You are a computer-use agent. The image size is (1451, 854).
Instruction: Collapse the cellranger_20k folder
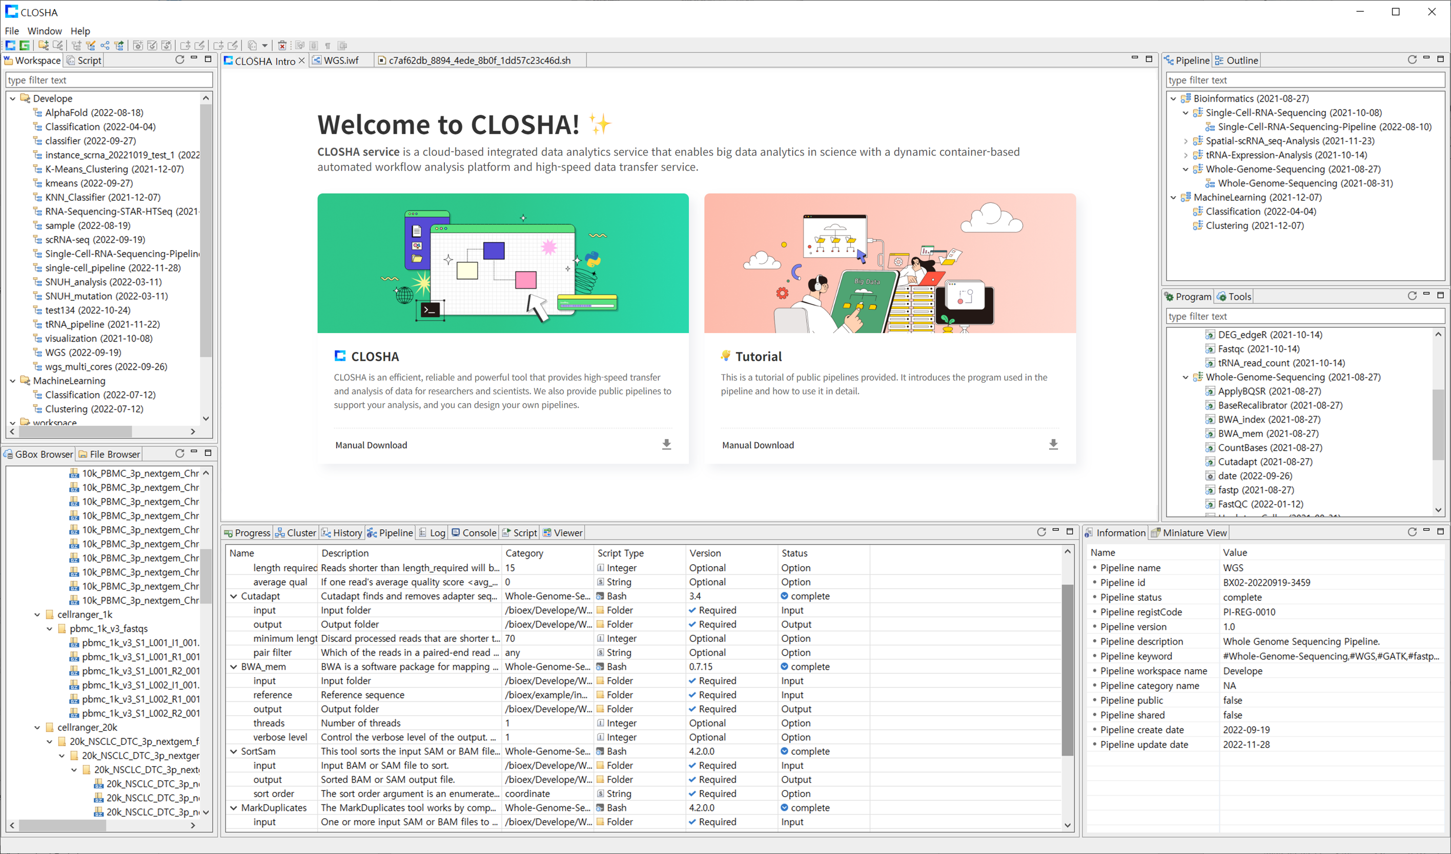tap(37, 727)
